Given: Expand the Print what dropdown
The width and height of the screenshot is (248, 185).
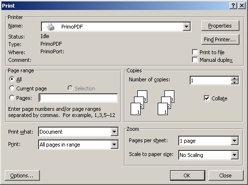Looking at the screenshot, I should [x=114, y=132].
